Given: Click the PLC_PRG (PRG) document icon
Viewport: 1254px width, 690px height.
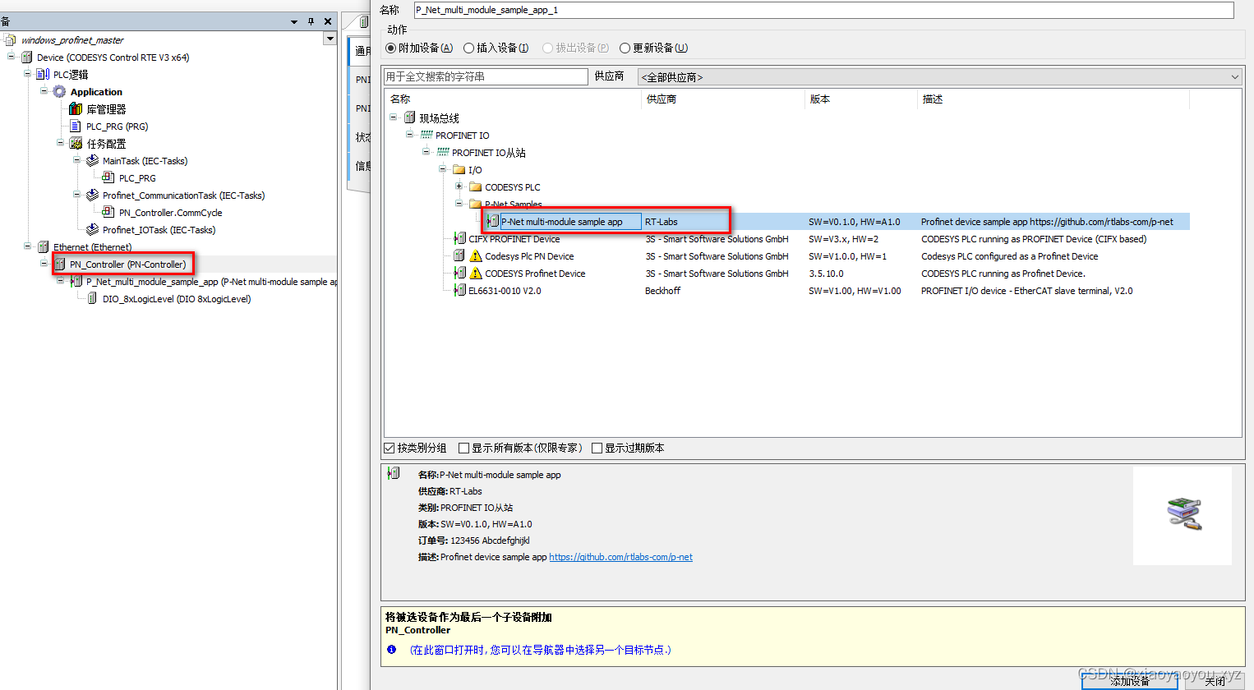Looking at the screenshot, I should pyautogui.click(x=76, y=126).
